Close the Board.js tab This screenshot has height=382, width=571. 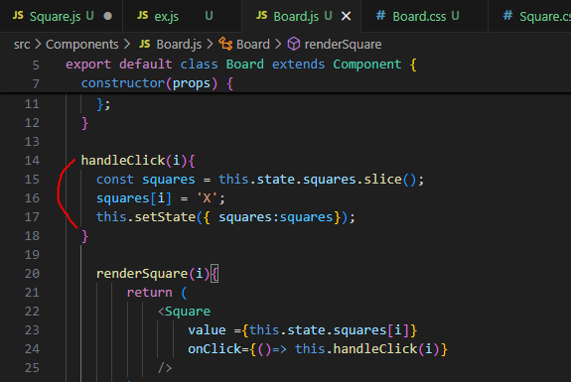pos(346,16)
